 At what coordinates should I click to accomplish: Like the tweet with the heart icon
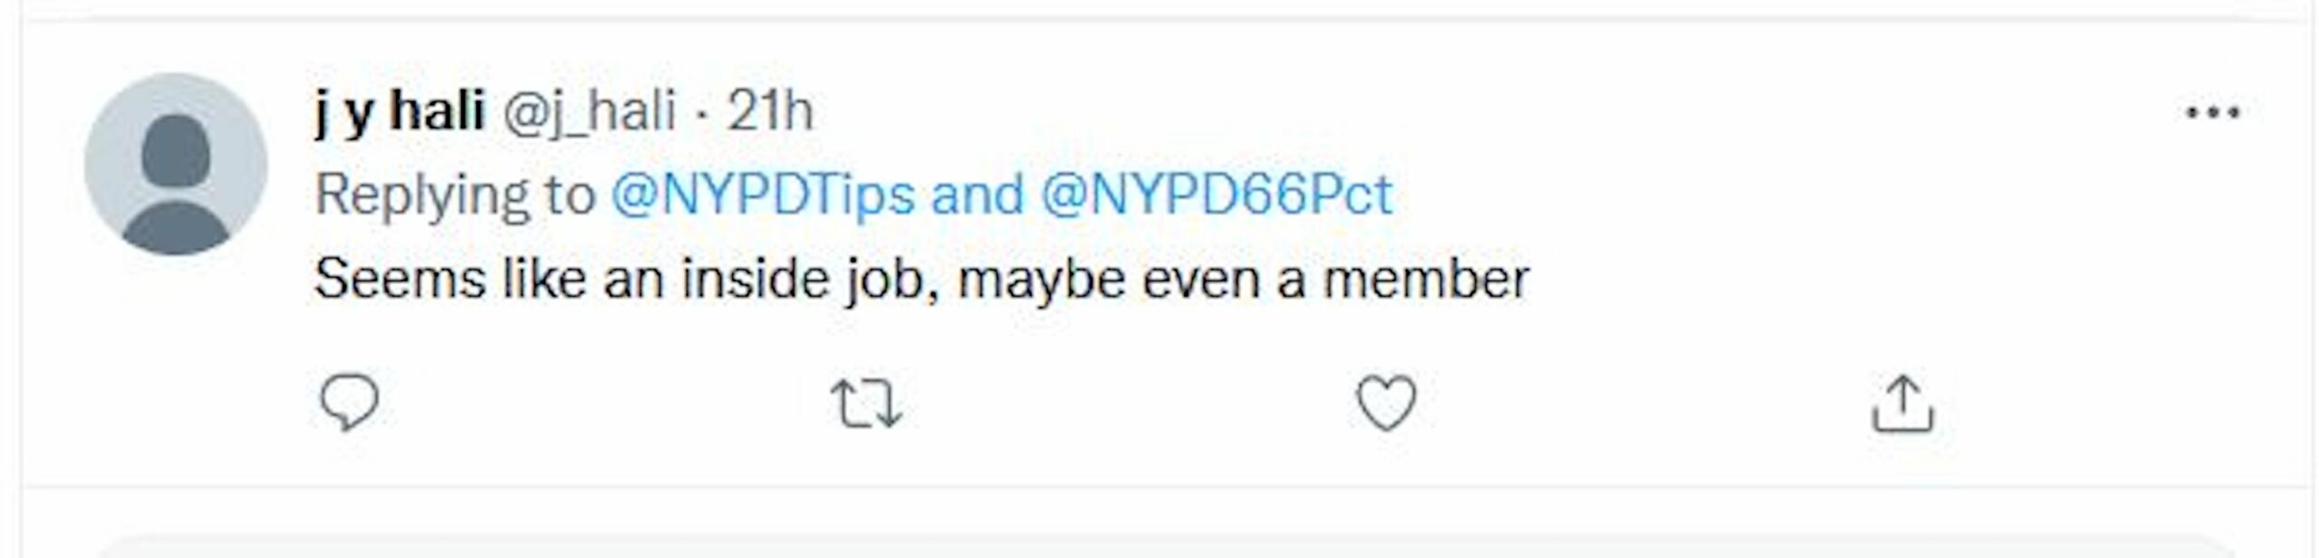click(x=1386, y=402)
